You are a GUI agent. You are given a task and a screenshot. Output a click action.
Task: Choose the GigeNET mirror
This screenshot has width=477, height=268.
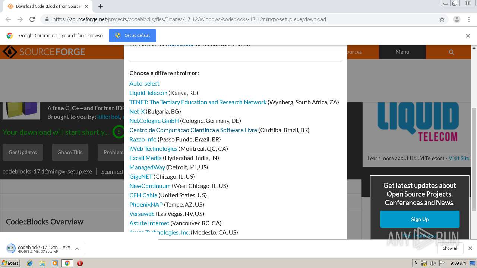(x=141, y=176)
